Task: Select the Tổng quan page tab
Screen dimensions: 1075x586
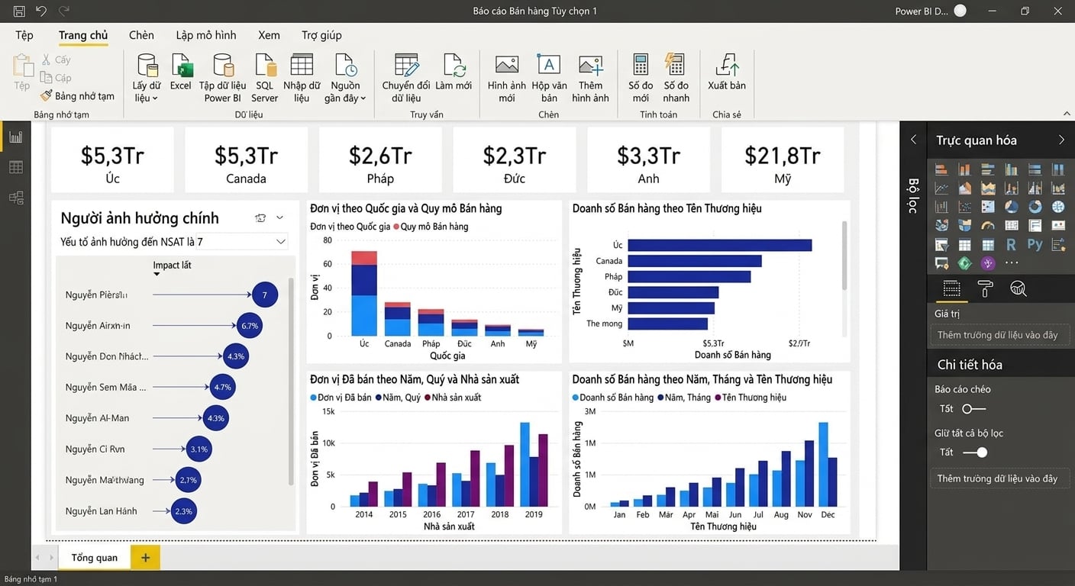Action: (x=95, y=558)
